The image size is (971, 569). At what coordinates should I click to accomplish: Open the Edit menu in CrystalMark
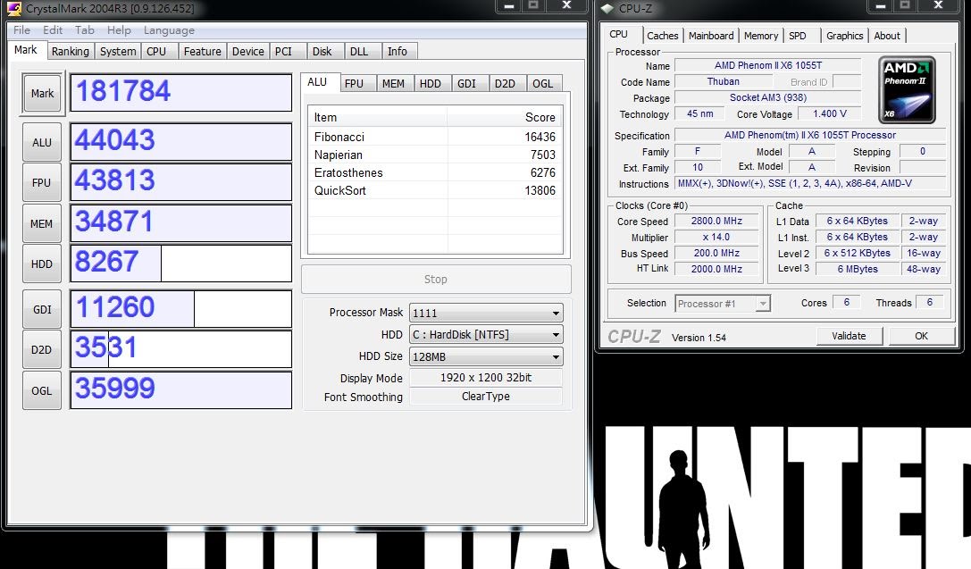click(53, 29)
